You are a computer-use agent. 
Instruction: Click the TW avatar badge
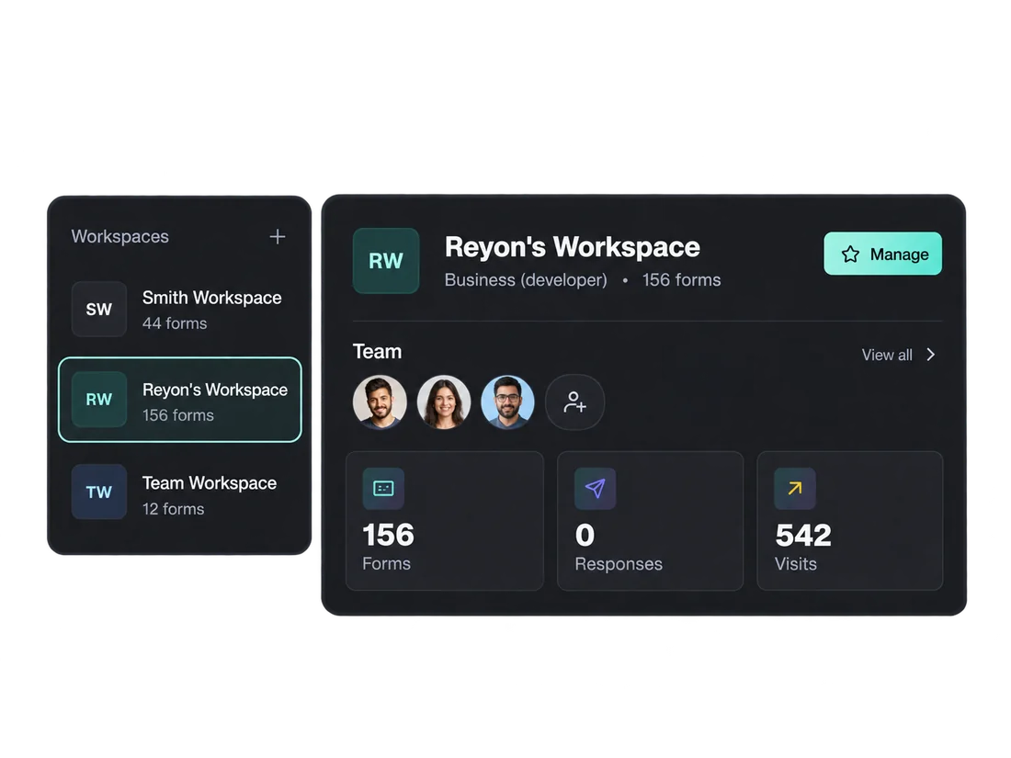[98, 492]
